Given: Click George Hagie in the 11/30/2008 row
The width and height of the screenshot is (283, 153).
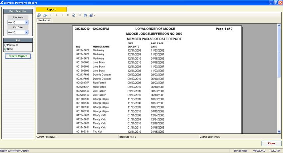Looking at the screenshot, I should pyautogui.click(x=101, y=103).
